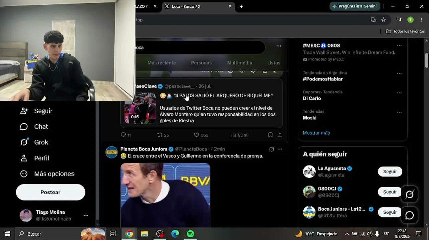The width and height of the screenshot is (429, 240).
Task: Open Todos los favoritos bookmarks folder
Action: (x=405, y=31)
